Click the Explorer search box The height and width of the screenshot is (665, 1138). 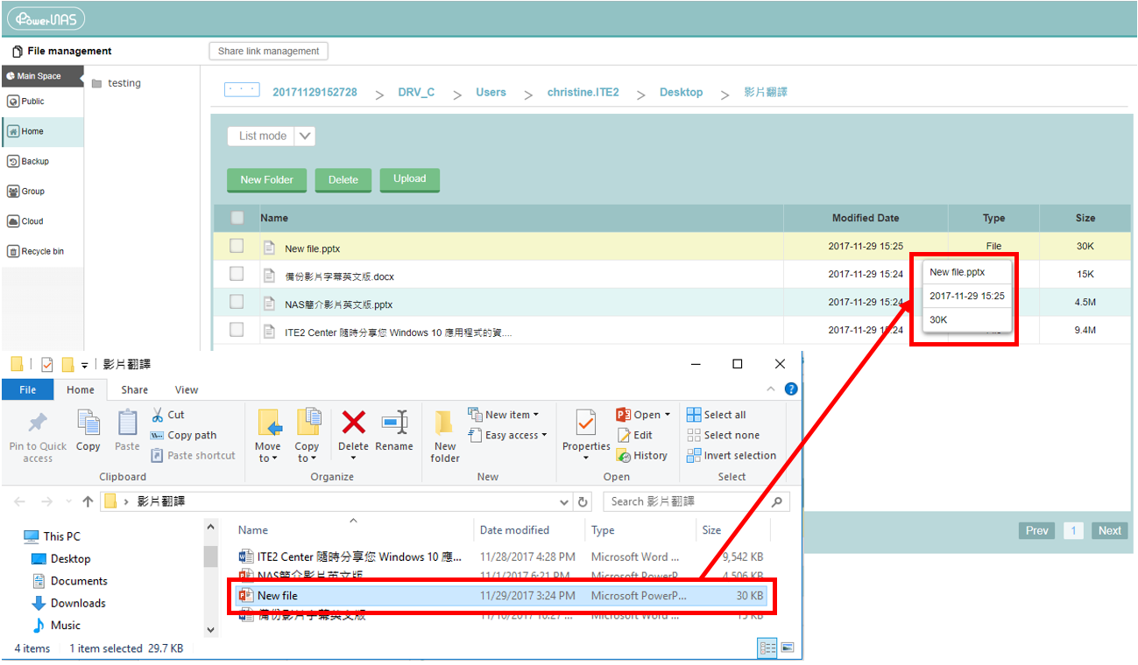[696, 502]
